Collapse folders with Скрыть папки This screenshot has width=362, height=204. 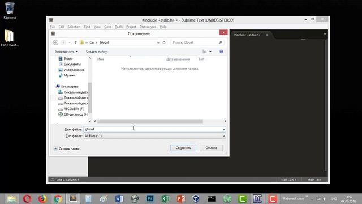tap(67, 148)
